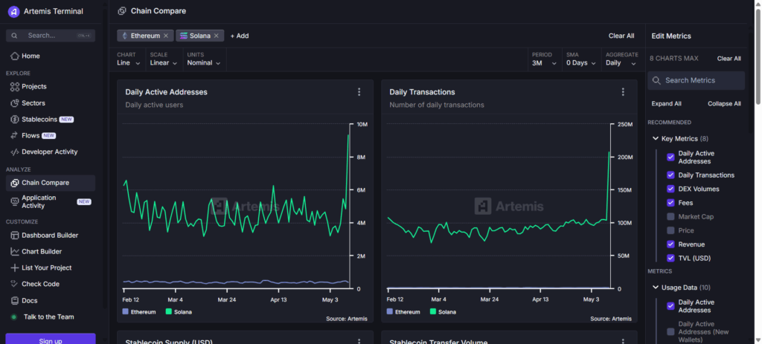Screen dimensions: 762x344
Task: Click the Solana green legend swatch
Action: coord(169,312)
